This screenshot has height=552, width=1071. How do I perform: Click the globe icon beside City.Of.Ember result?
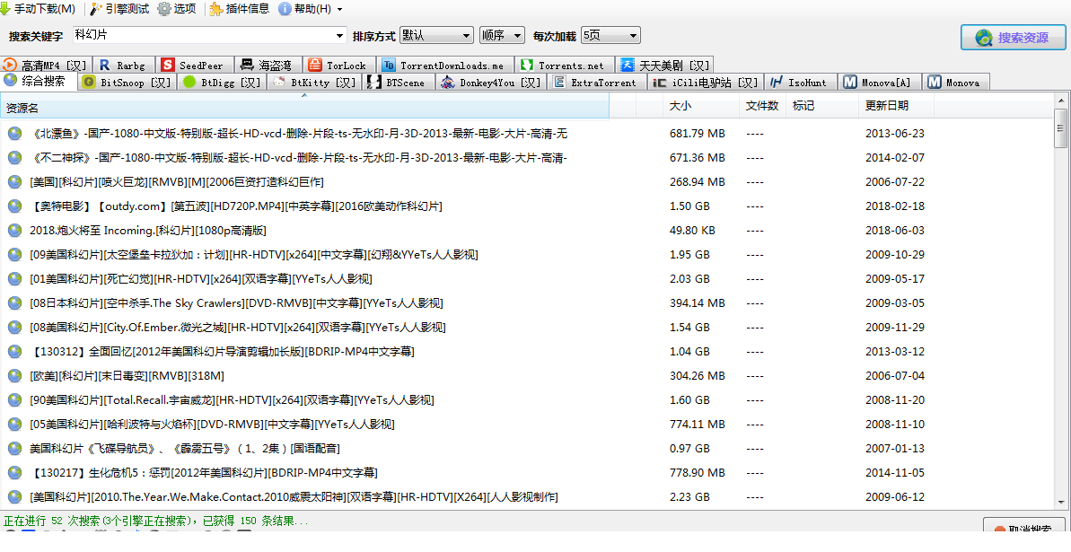click(14, 328)
